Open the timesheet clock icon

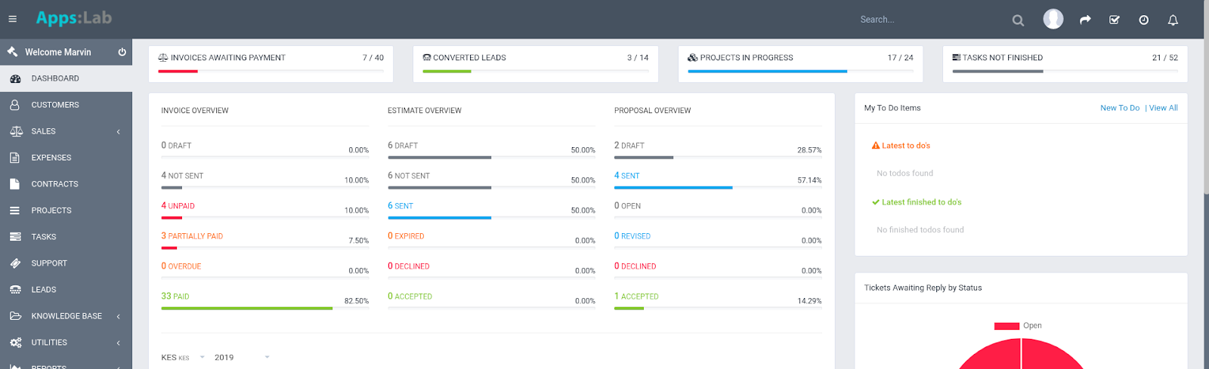point(1144,20)
